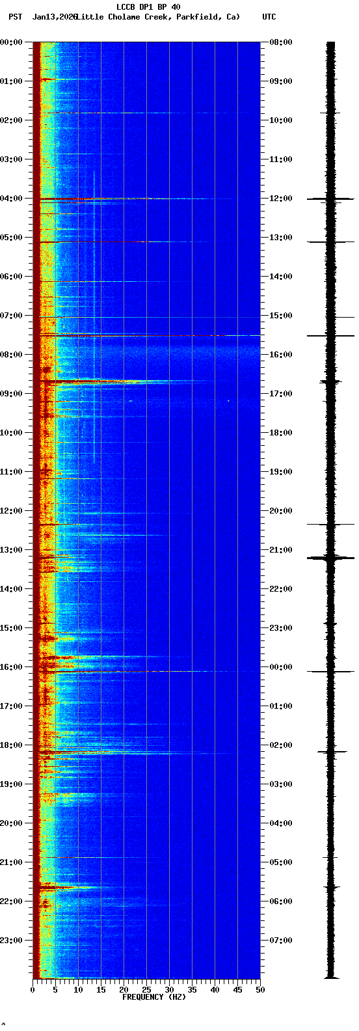
Task: Click the UTC time label '15:00'
Action: 281,316
